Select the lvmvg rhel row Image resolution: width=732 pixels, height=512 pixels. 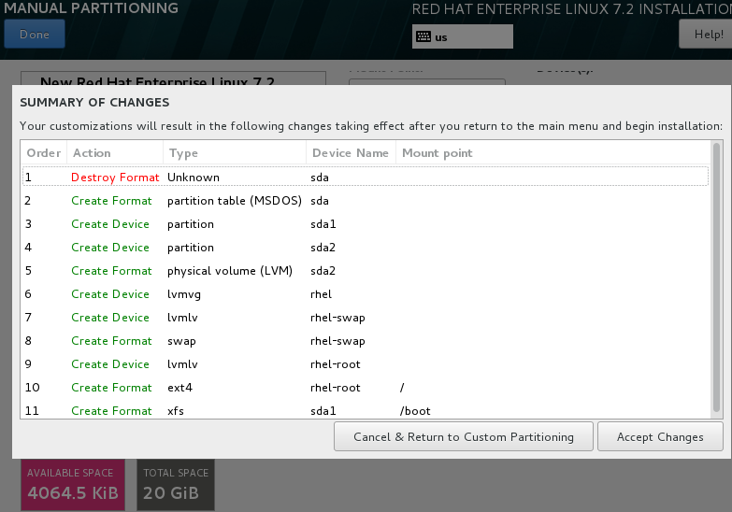(x=366, y=294)
